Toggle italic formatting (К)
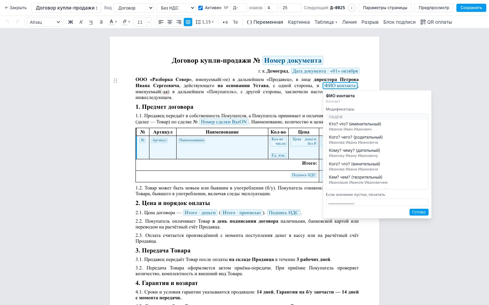489x305 pixels. [81, 22]
